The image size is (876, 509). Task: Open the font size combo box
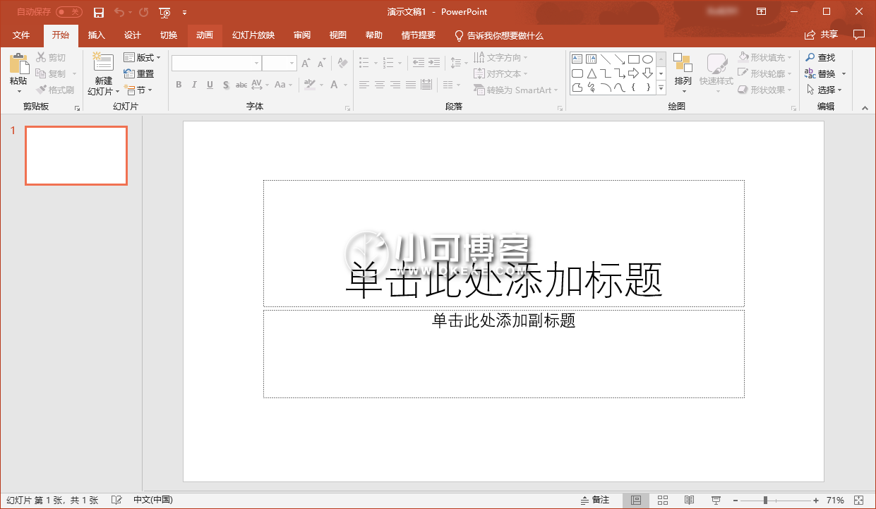coord(280,64)
